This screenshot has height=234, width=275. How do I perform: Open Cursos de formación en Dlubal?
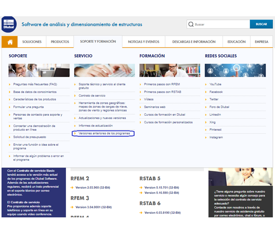coord(165,115)
